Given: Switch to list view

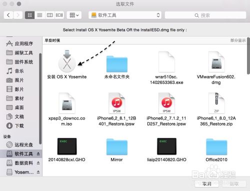Looking at the screenshot, I should tap(39, 15).
